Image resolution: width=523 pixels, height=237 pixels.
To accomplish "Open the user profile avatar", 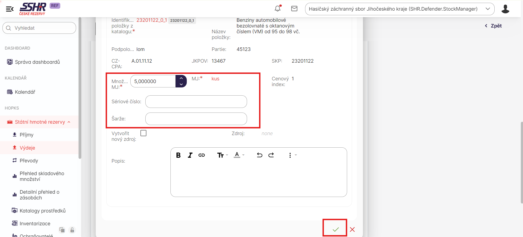I will point(505,9).
